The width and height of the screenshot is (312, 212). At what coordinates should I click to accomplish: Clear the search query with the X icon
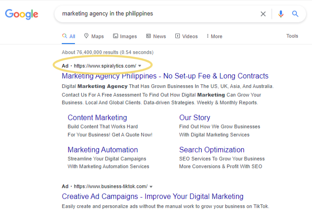pyautogui.click(x=263, y=14)
